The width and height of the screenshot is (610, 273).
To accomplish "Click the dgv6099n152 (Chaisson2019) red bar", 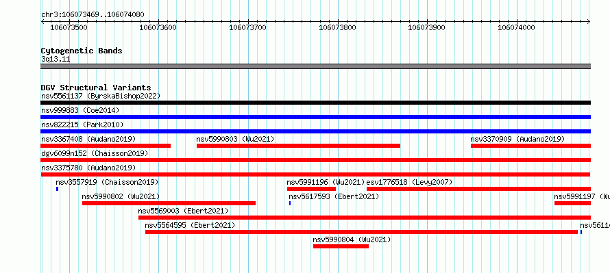I will pyautogui.click(x=315, y=160).
